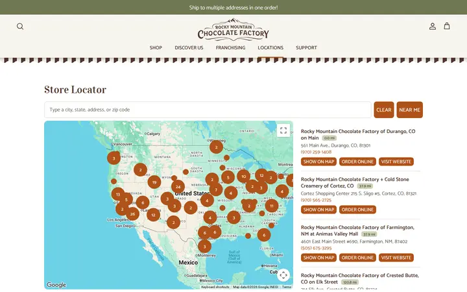Viewport: 467px width, 292px height.
Task: Click the Farmington Animas Valley Mall title
Action: click(x=357, y=230)
